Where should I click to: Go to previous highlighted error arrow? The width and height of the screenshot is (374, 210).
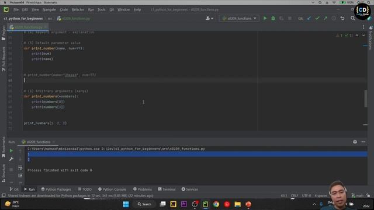pyautogui.click(x=357, y=35)
